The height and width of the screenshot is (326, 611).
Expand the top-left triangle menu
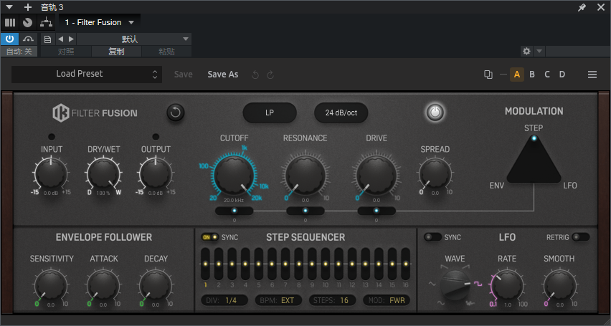pyautogui.click(x=9, y=7)
